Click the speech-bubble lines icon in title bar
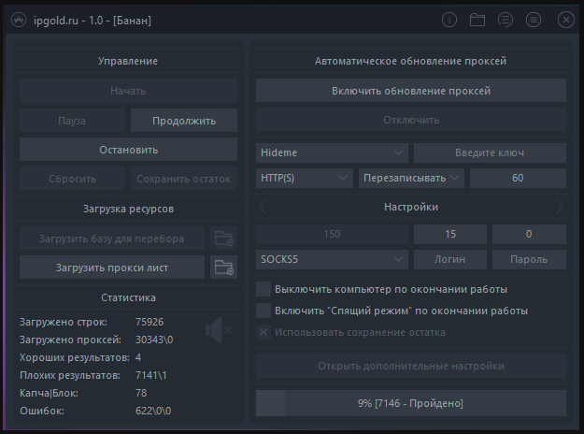This screenshot has width=584, height=434. click(x=506, y=19)
